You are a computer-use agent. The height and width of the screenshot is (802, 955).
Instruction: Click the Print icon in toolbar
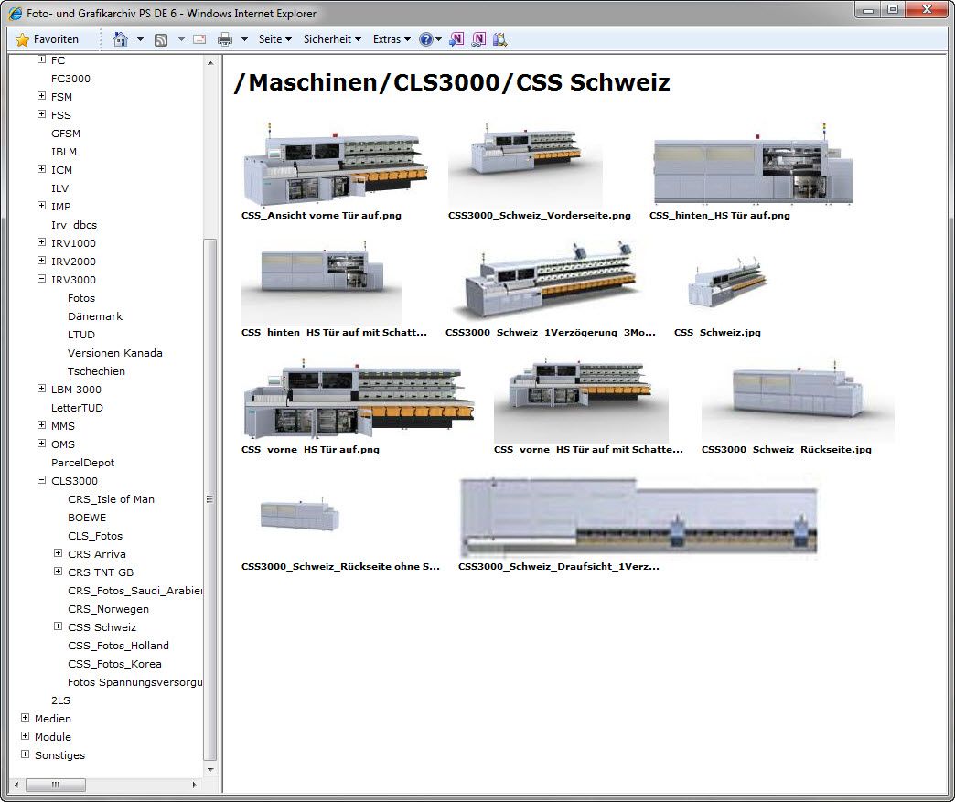(x=225, y=39)
